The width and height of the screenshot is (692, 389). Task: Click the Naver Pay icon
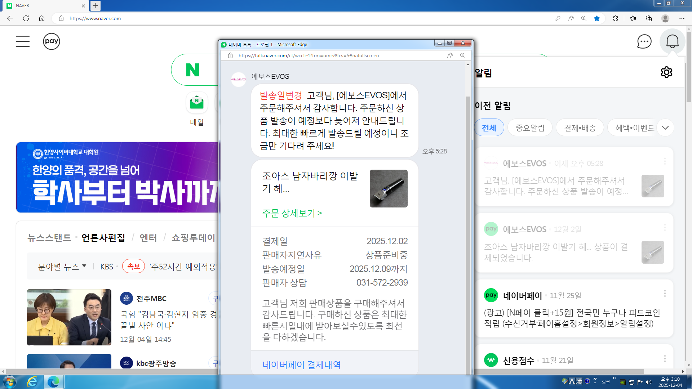pyautogui.click(x=52, y=41)
